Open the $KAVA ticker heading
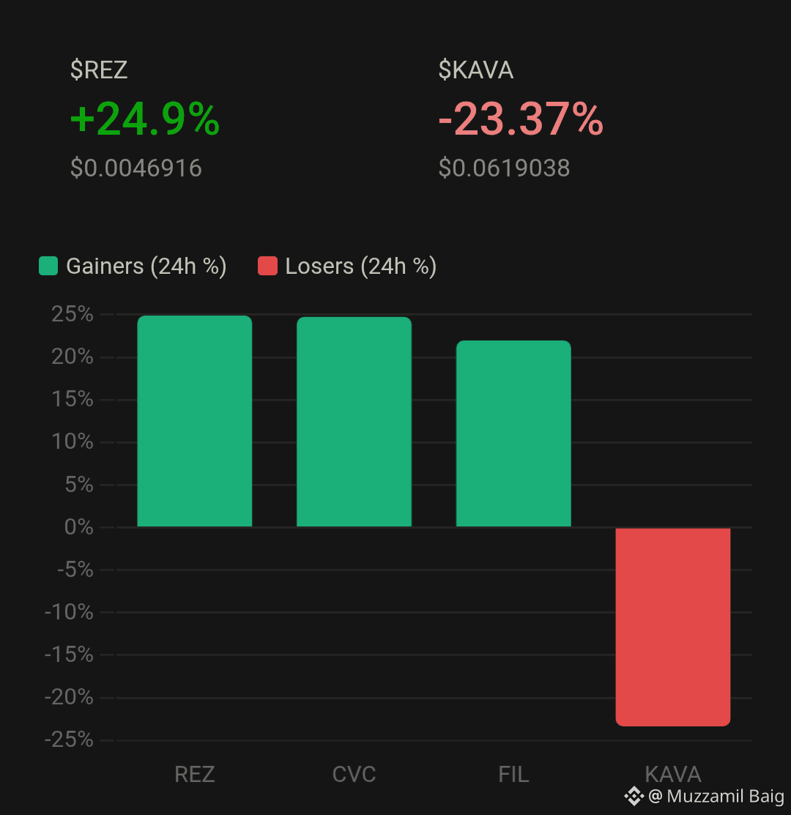Image resolution: width=791 pixels, height=815 pixels. (x=476, y=70)
